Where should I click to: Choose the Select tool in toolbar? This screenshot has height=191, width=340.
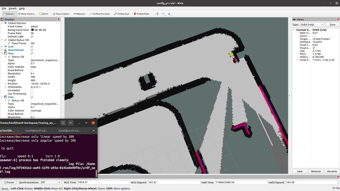[44, 14]
